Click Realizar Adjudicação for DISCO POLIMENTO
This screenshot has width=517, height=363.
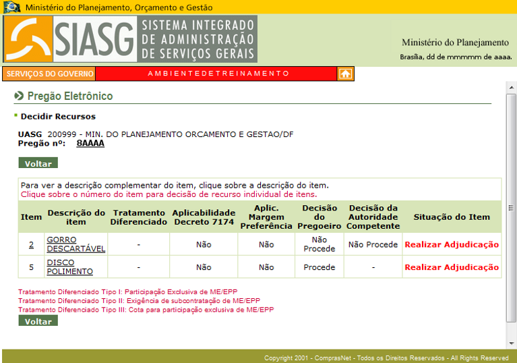tap(452, 267)
